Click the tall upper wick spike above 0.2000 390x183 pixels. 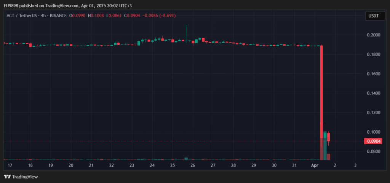pyautogui.click(x=186, y=32)
